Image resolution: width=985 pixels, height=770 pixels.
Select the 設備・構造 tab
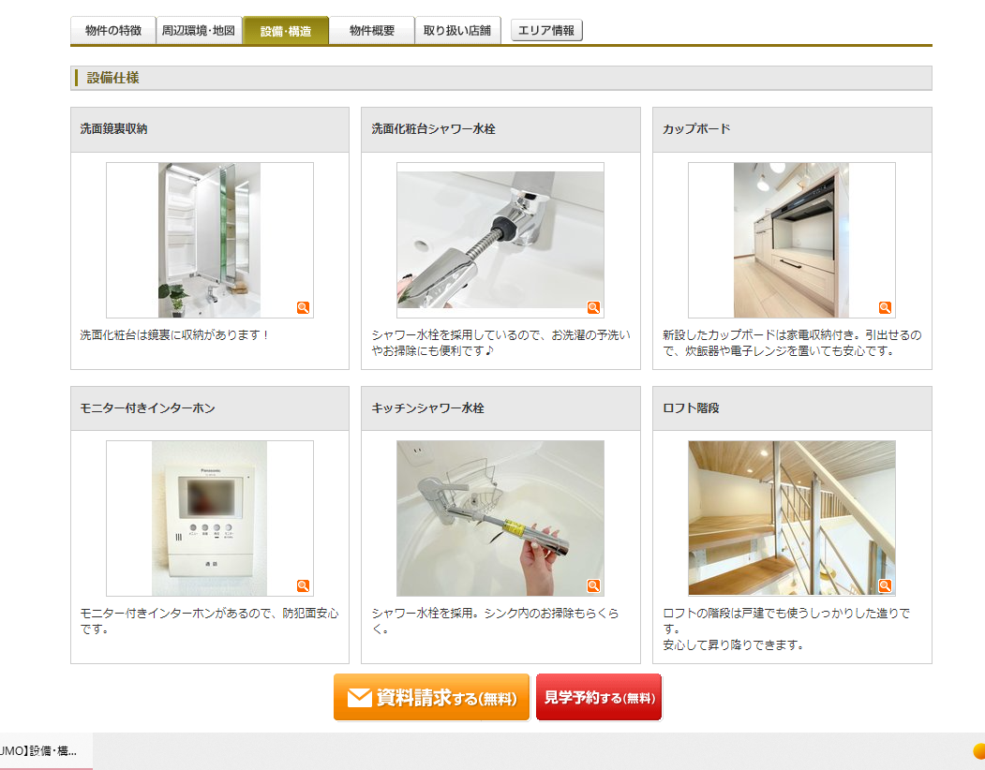coord(286,30)
